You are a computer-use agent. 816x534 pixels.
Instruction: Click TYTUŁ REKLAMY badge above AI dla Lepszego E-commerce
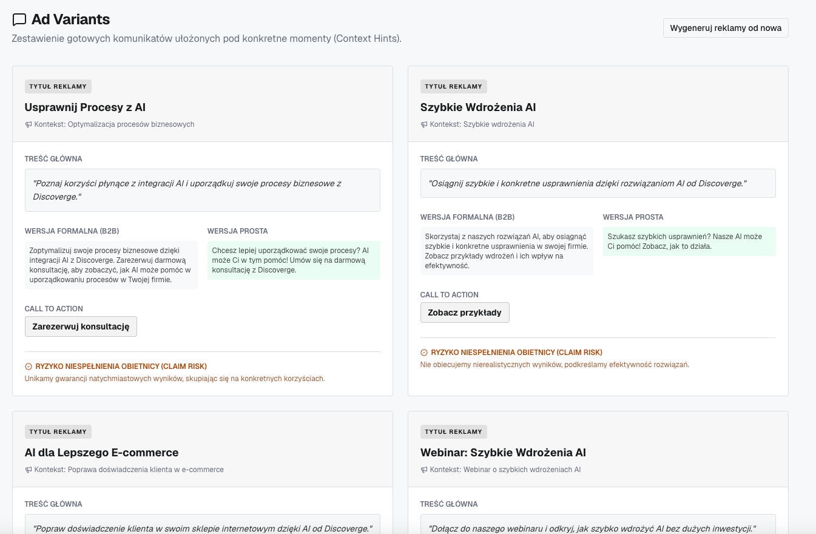(x=58, y=431)
